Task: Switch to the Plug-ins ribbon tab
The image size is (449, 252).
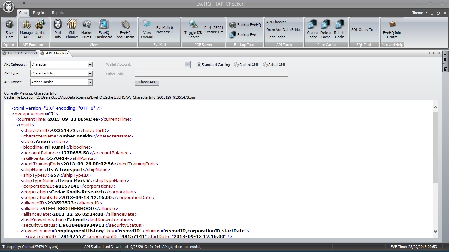Action: point(39,13)
